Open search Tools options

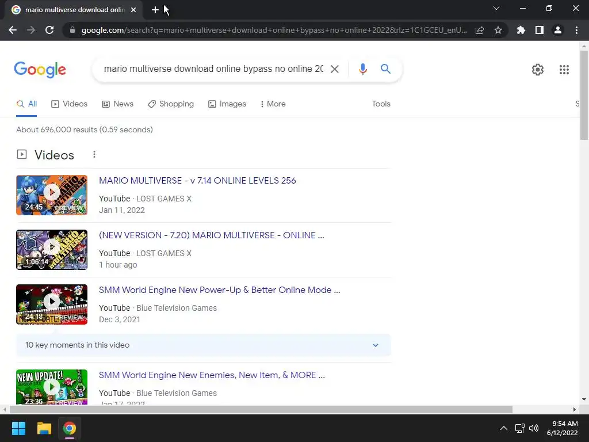tap(381, 104)
